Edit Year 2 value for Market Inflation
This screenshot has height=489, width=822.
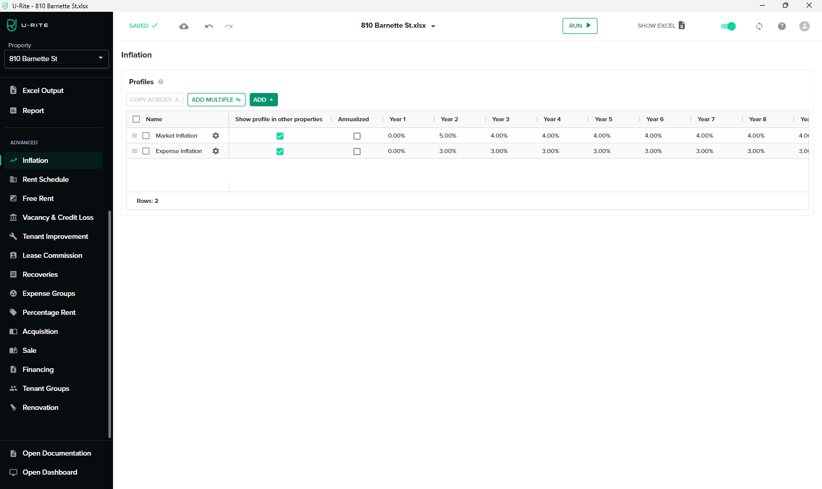(447, 136)
